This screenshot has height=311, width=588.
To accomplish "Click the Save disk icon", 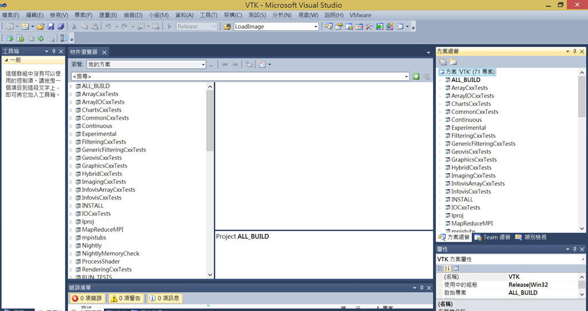I will pyautogui.click(x=51, y=26).
